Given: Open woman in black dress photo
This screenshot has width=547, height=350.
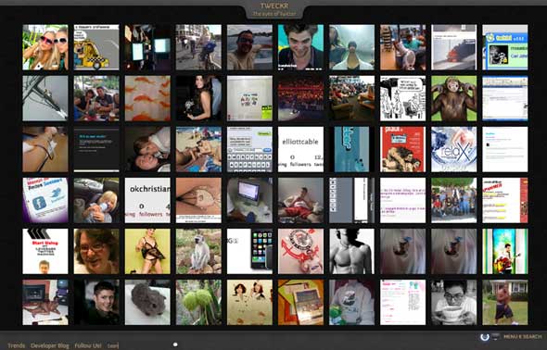Looking at the screenshot, I should tap(198, 98).
